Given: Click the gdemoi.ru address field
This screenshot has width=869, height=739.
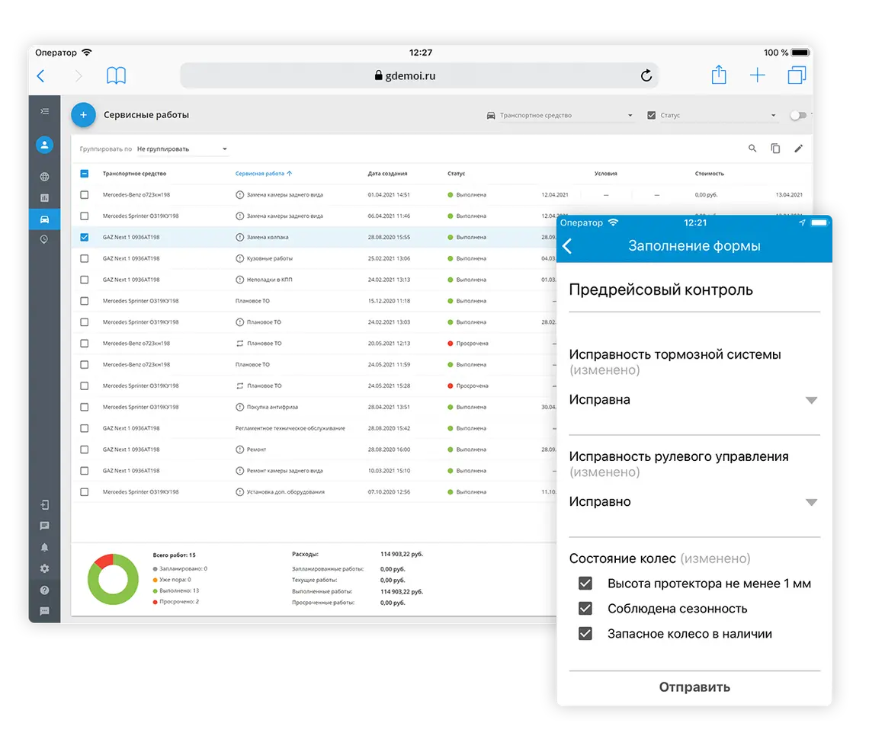Looking at the screenshot, I should [x=412, y=75].
